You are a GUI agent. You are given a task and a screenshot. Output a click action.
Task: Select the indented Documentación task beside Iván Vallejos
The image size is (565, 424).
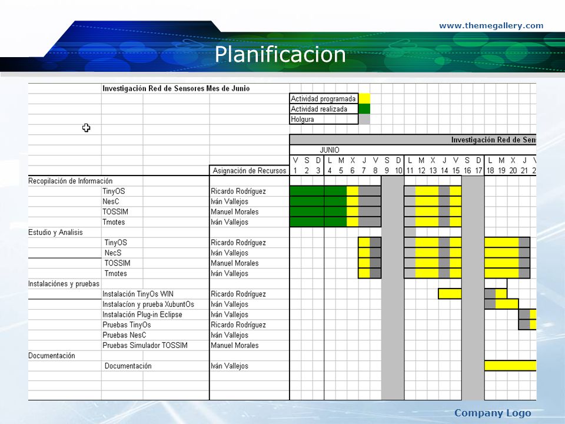coord(128,366)
